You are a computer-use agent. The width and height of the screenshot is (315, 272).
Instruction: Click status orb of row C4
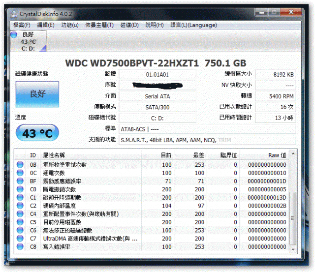pyautogui.click(x=20, y=214)
